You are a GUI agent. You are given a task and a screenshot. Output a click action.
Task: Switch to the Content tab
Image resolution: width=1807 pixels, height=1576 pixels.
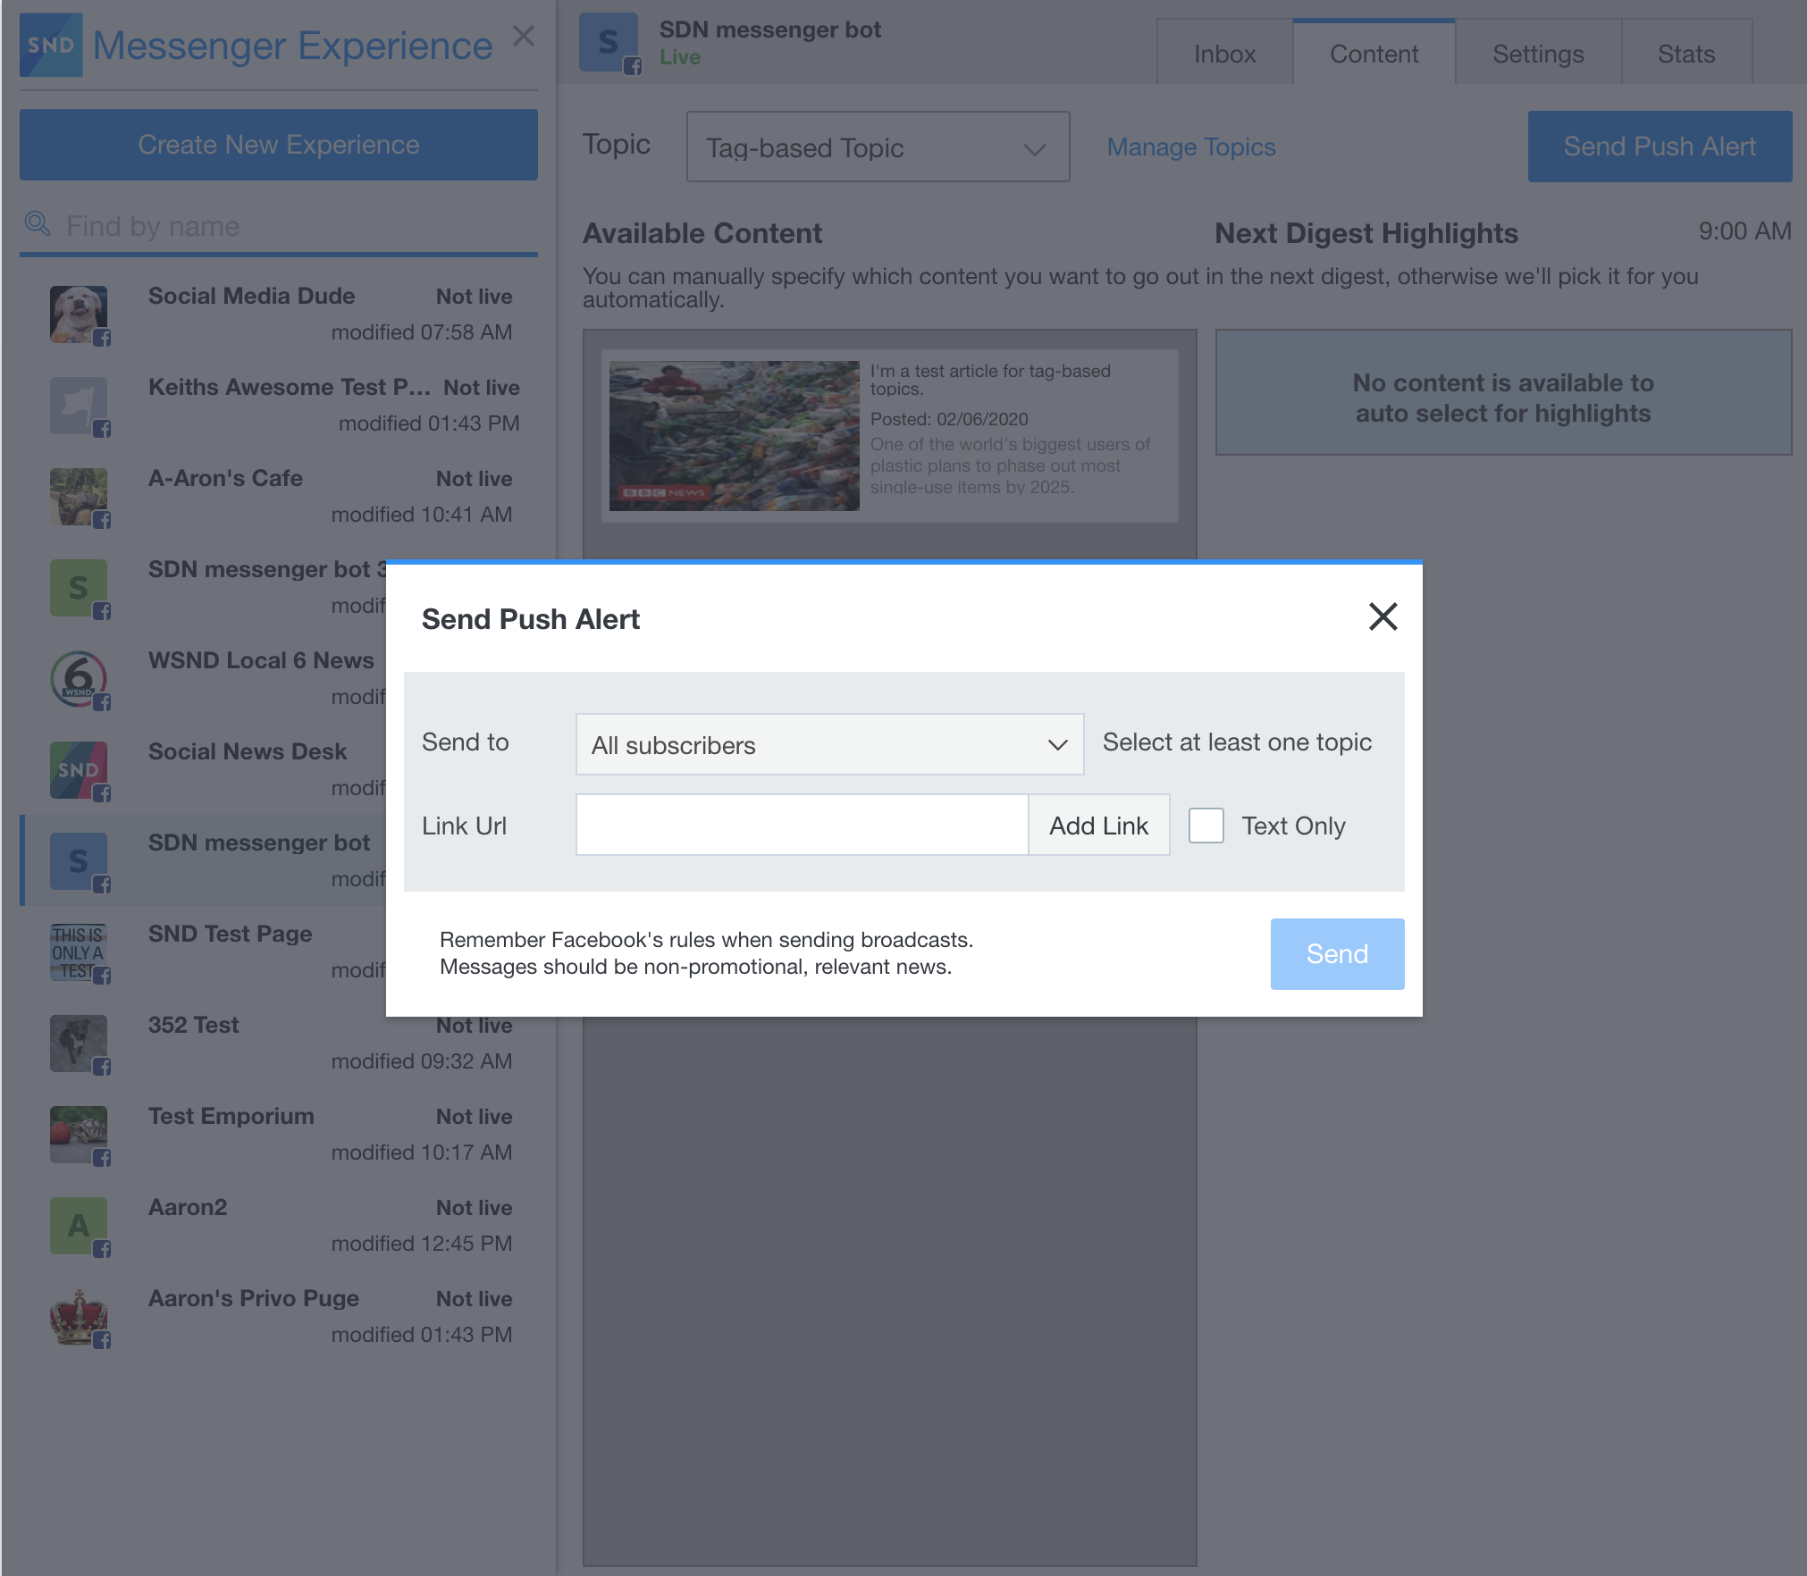click(1374, 54)
